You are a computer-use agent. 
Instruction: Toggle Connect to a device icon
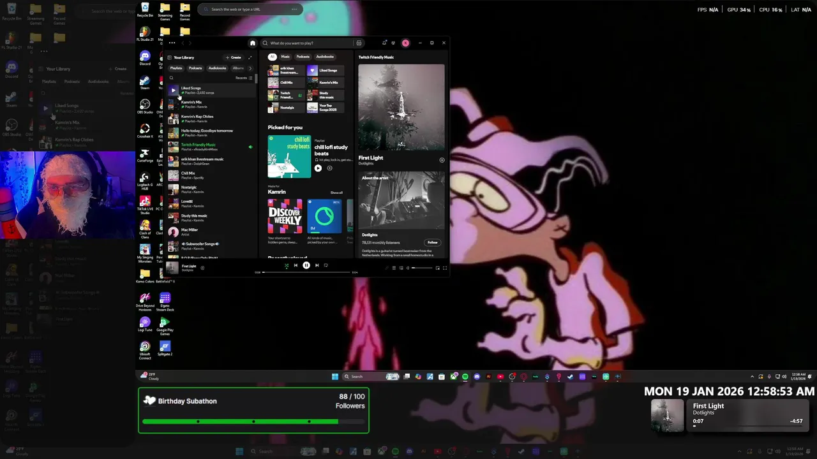401,268
